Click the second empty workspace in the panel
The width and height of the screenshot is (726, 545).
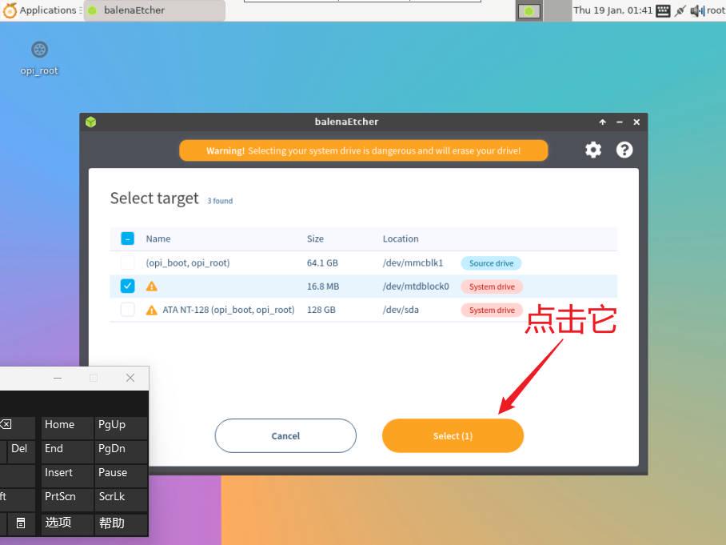tap(557, 10)
